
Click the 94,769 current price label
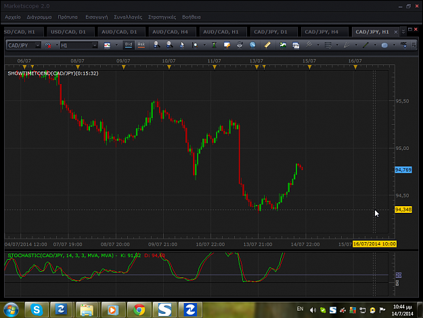point(403,170)
